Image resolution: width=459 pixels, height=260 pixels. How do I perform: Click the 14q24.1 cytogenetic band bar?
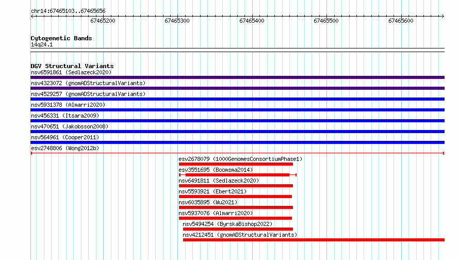coord(237,50)
